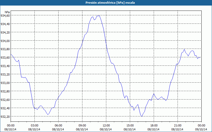Choose the 932,80 y-axis label
The image size is (212, 132).
pos(5,91)
